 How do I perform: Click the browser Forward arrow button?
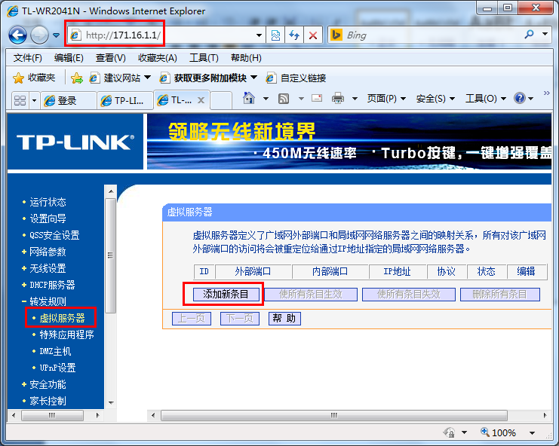pyautogui.click(x=39, y=35)
